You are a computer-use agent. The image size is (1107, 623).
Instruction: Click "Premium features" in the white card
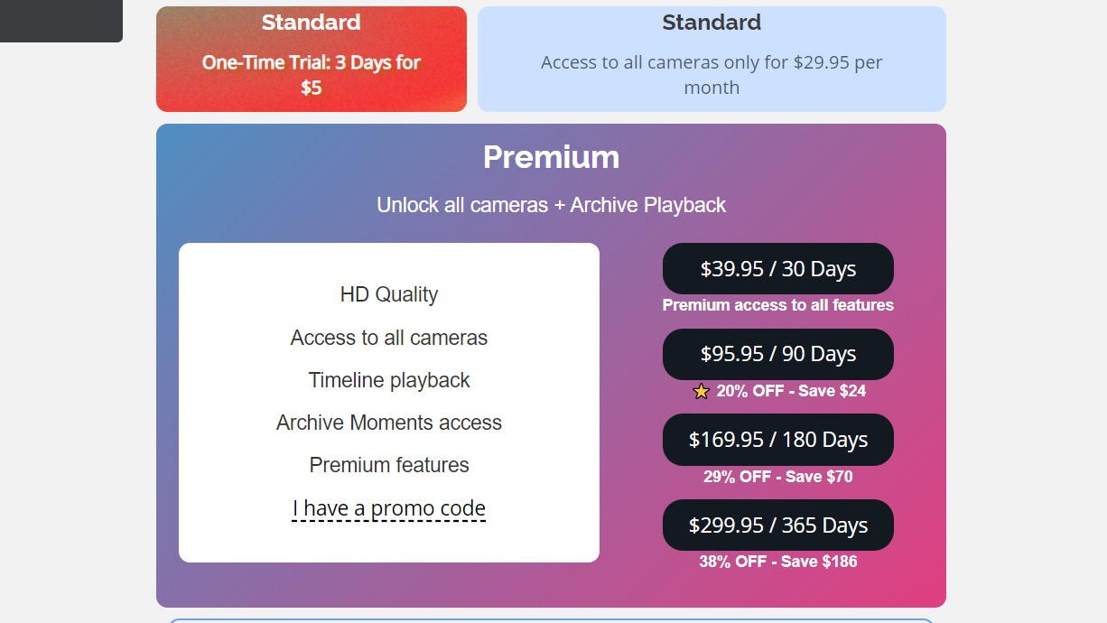[x=389, y=465]
